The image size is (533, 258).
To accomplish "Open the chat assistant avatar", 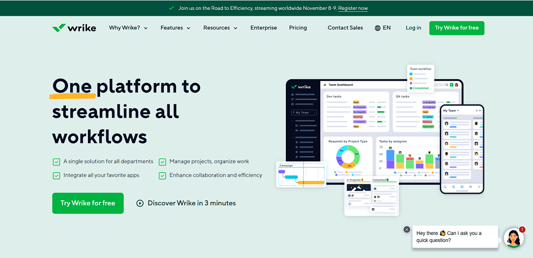I will [x=514, y=238].
